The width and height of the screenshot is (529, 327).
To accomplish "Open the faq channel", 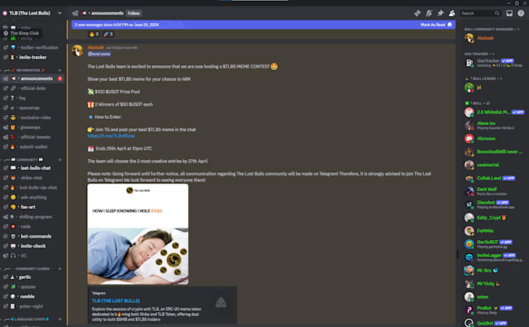I will coord(33,98).
